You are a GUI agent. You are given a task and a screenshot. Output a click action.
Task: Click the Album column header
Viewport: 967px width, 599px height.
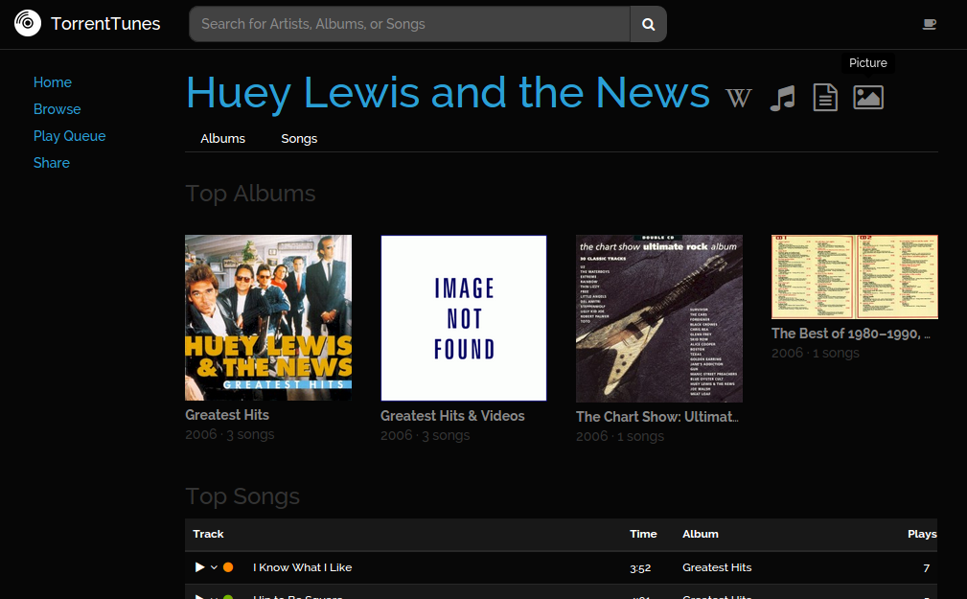pos(700,534)
